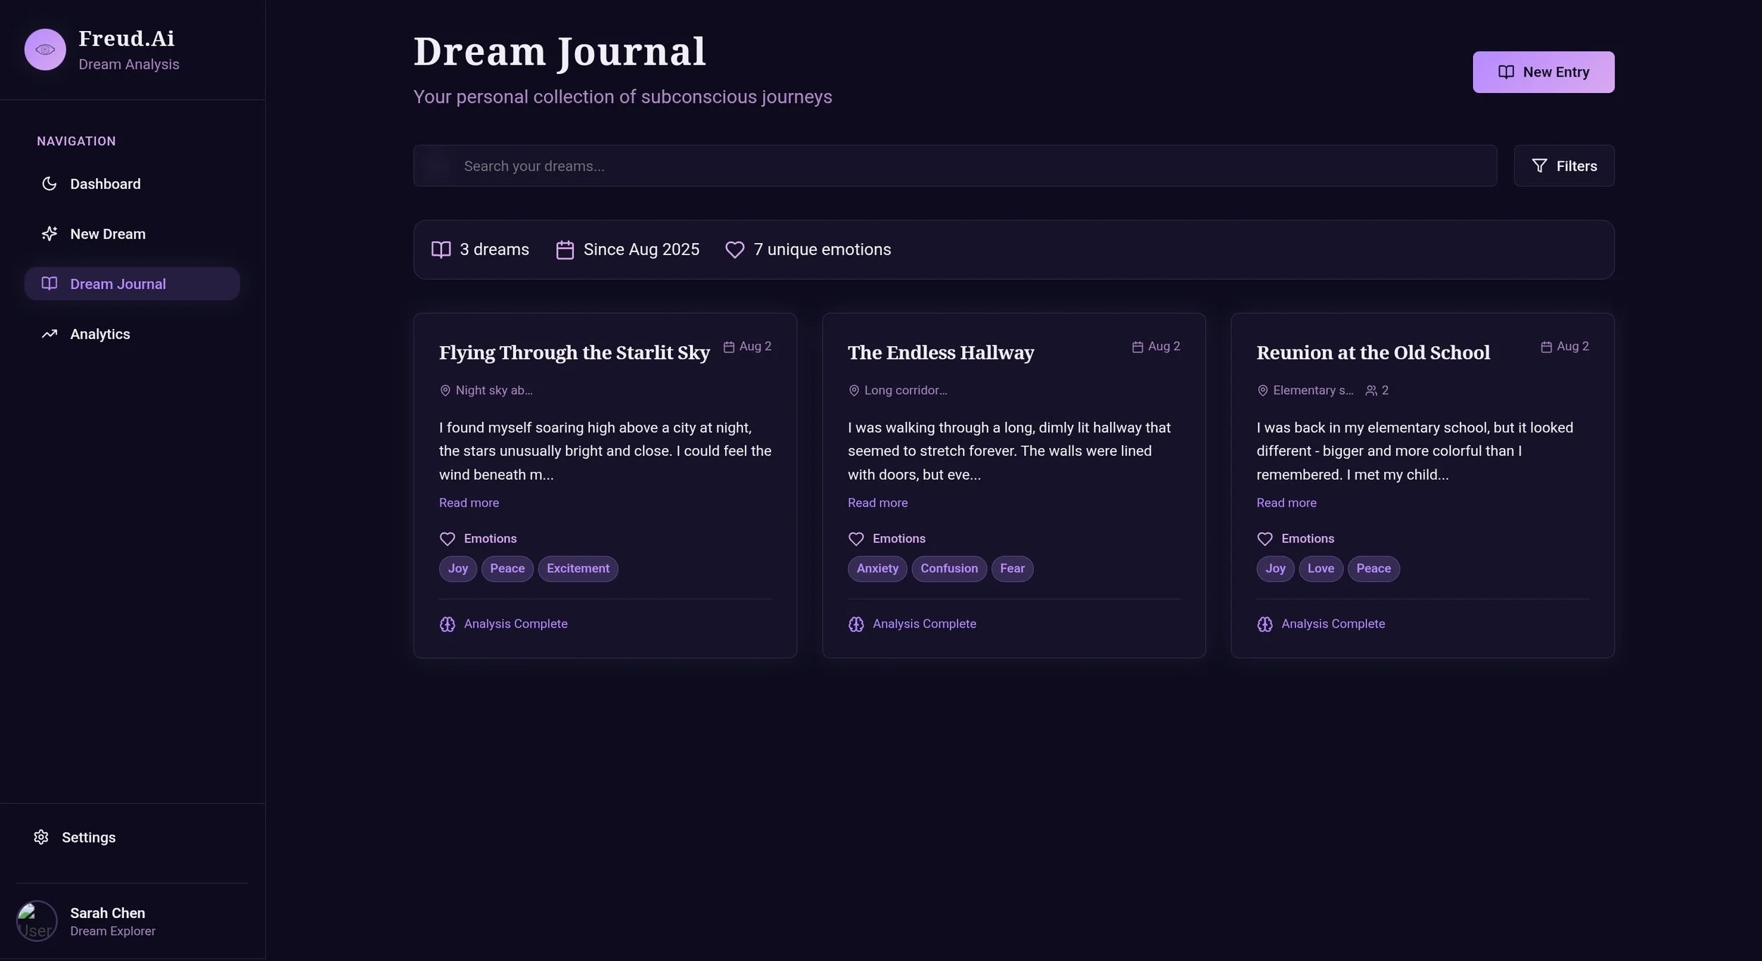Go to Analytics in sidebar navigation
Screen dimensions: 1762x961
99,334
